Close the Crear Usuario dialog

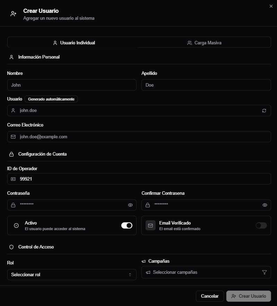271,6
